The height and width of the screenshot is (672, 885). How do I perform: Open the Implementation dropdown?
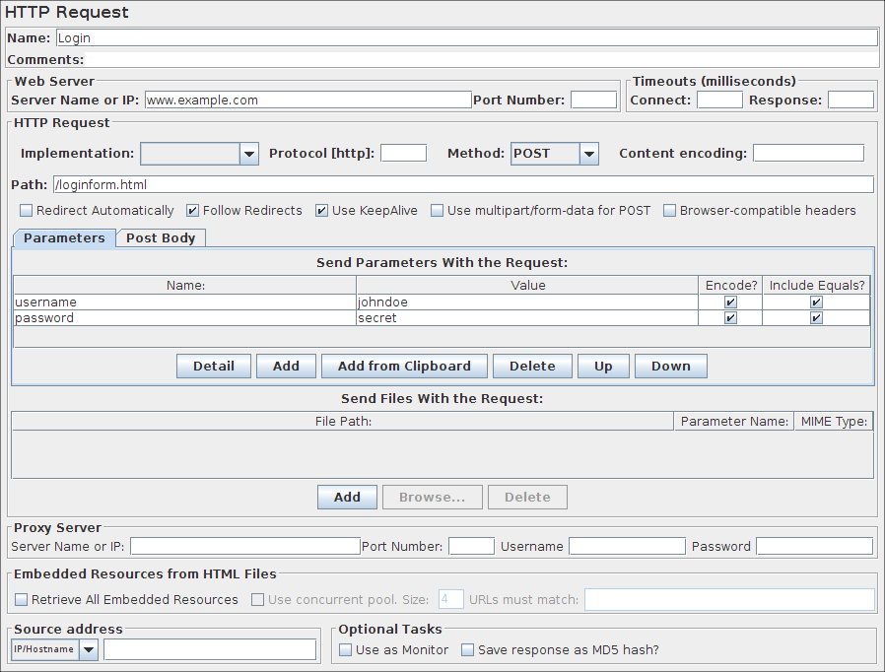coord(248,154)
